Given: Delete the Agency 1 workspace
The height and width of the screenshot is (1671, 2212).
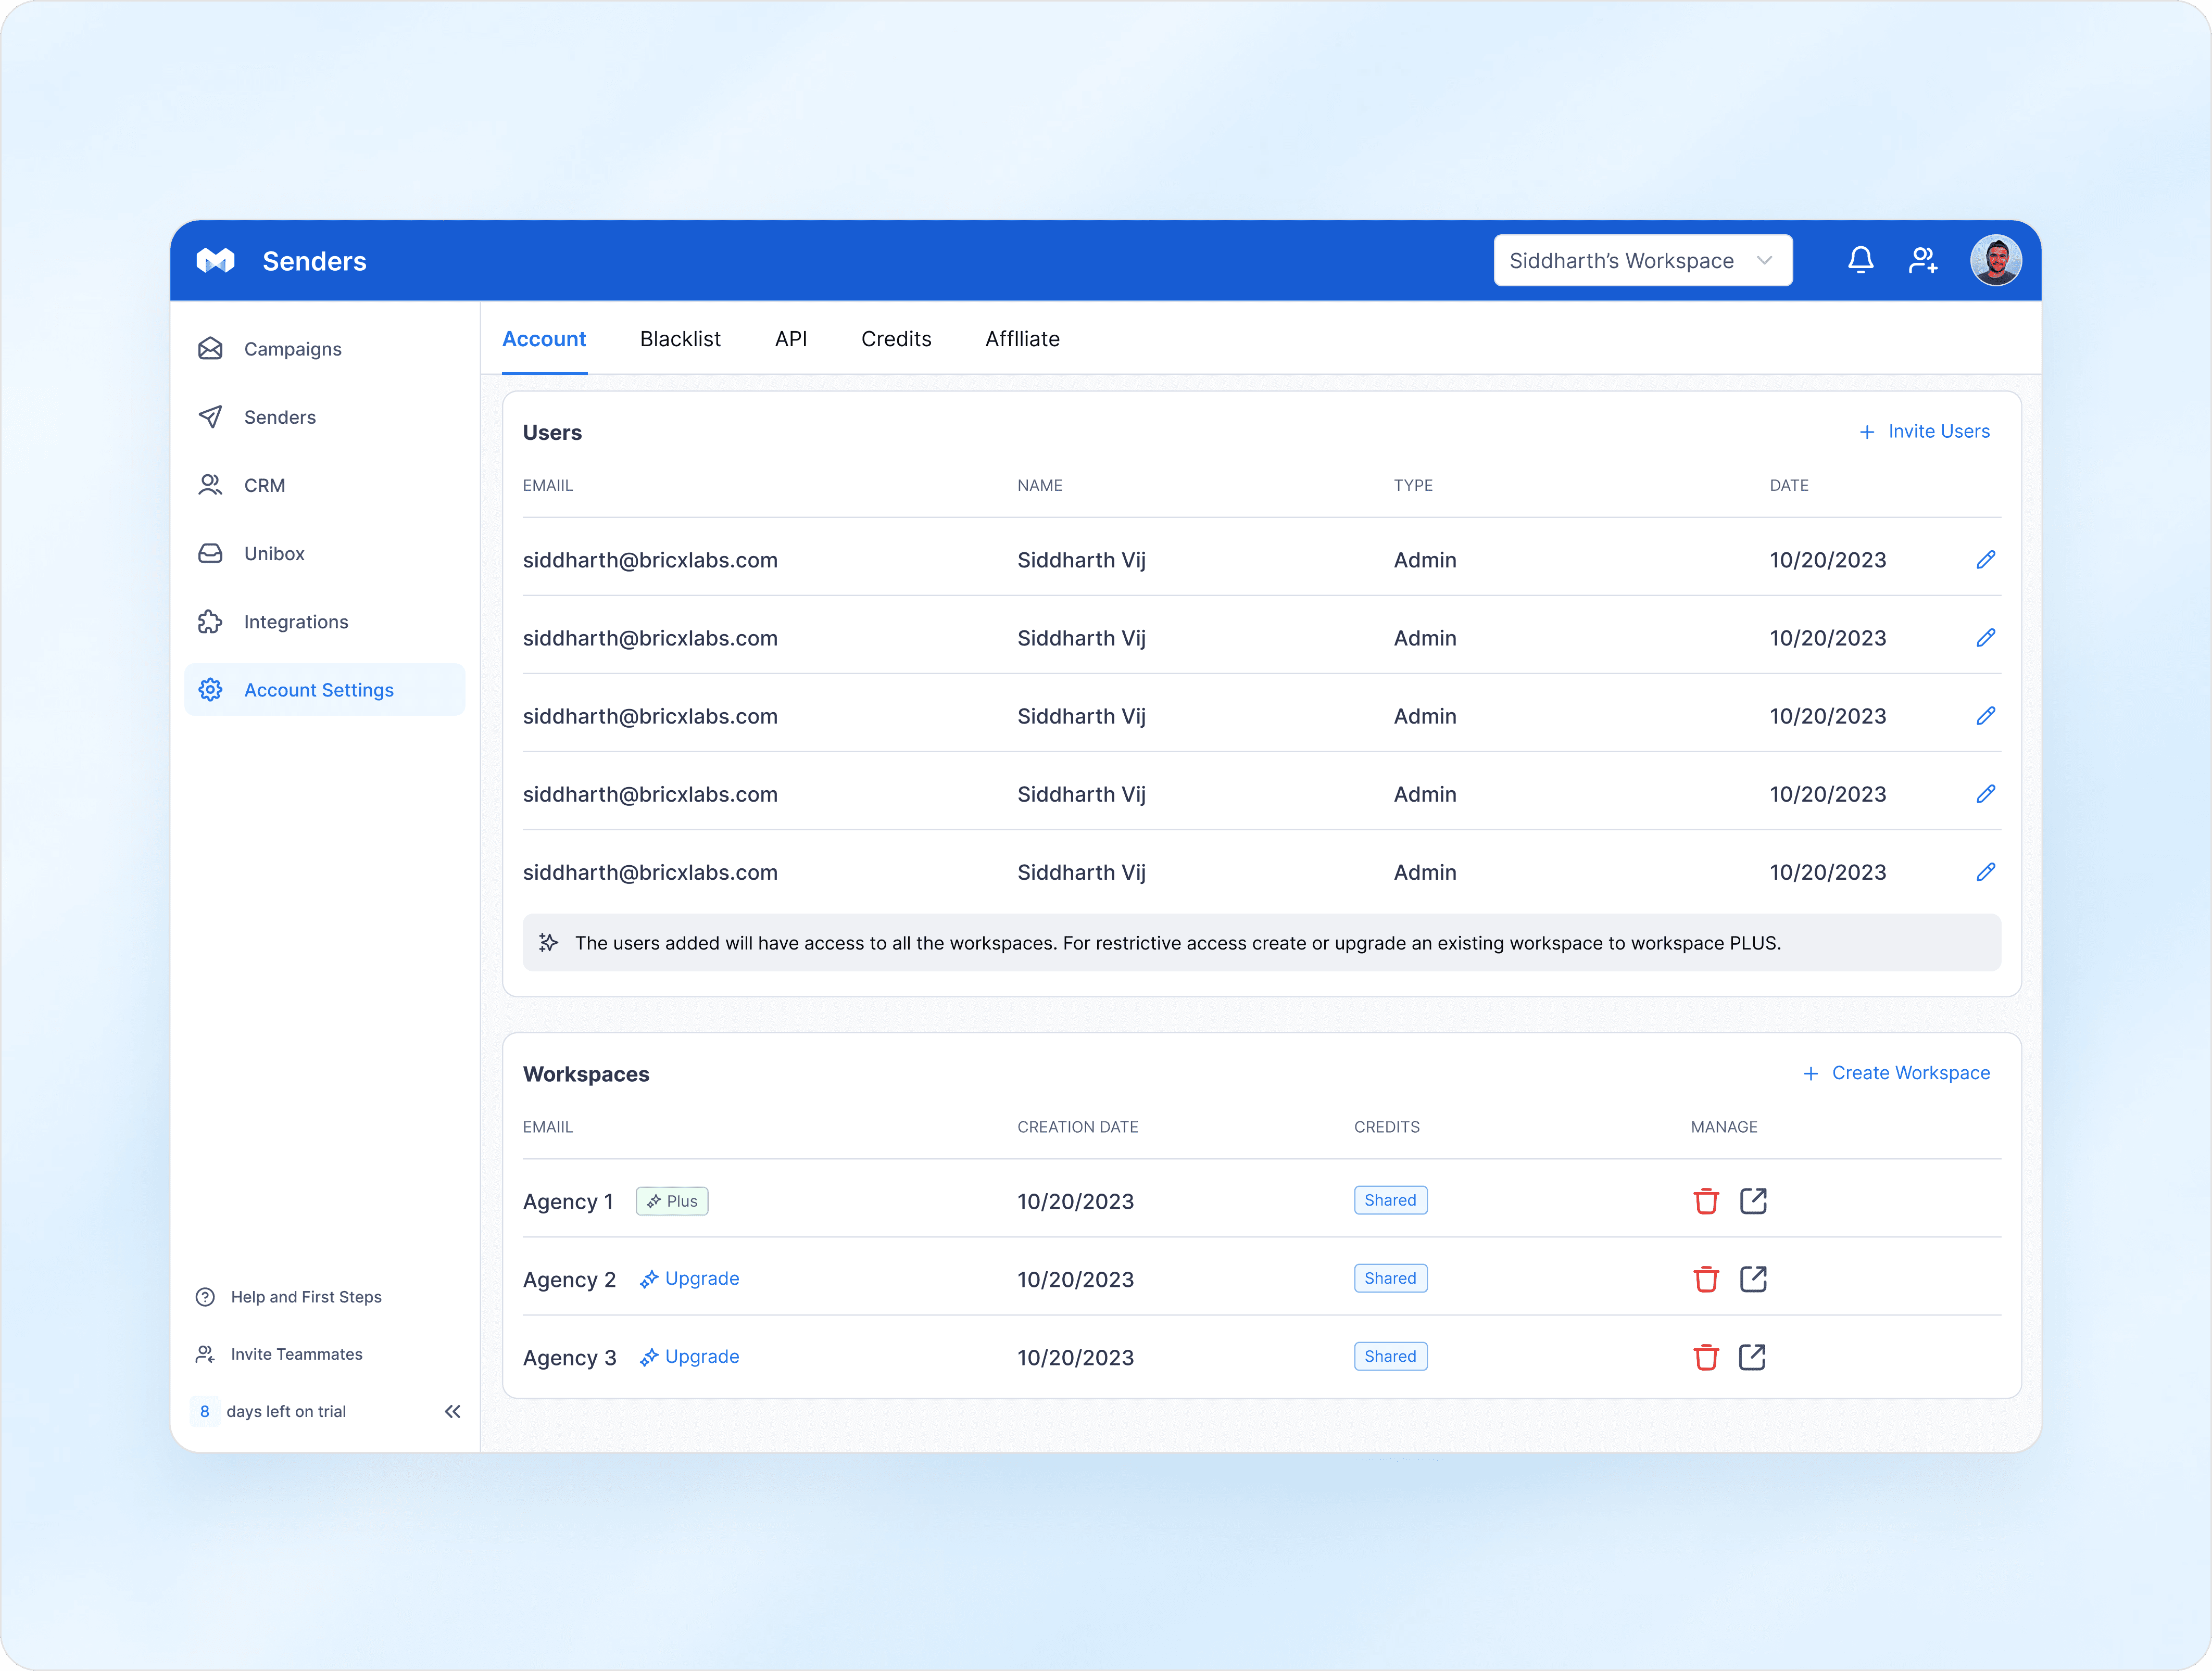Looking at the screenshot, I should click(1705, 1201).
